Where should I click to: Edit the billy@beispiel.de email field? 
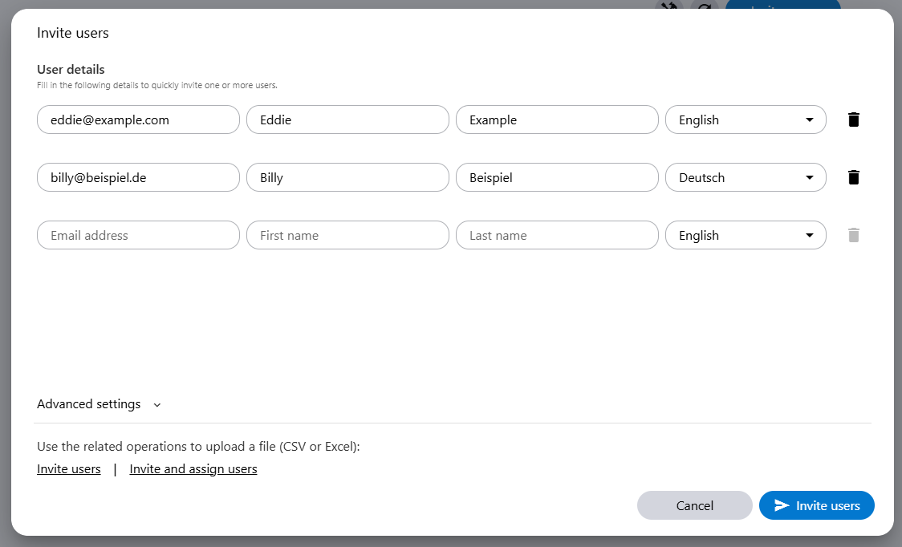pyautogui.click(x=138, y=177)
